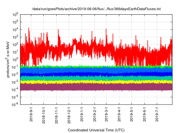Click the plot title file path text
Screen dimensions: 190x133
coord(96,9)
